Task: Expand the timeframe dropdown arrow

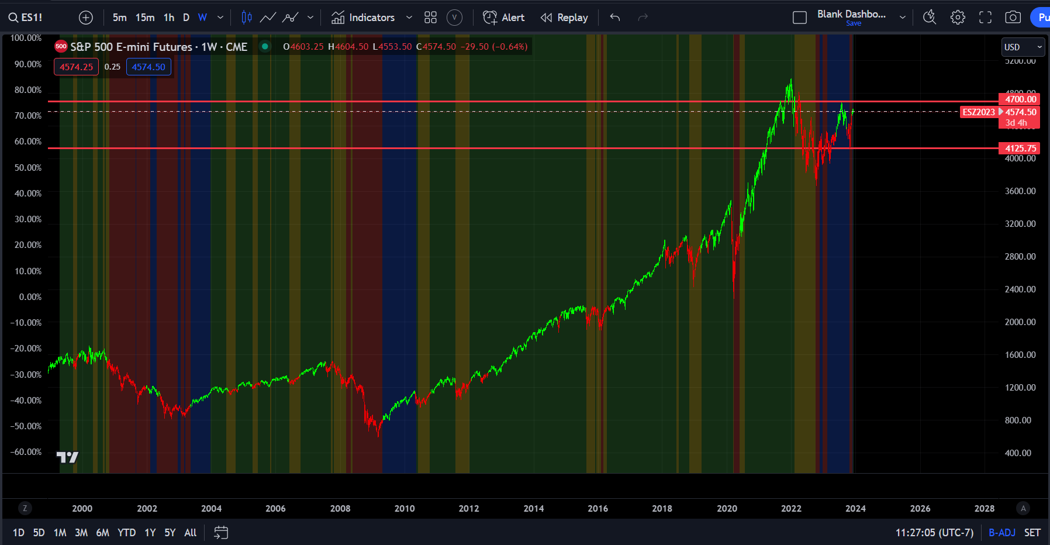Action: (220, 17)
